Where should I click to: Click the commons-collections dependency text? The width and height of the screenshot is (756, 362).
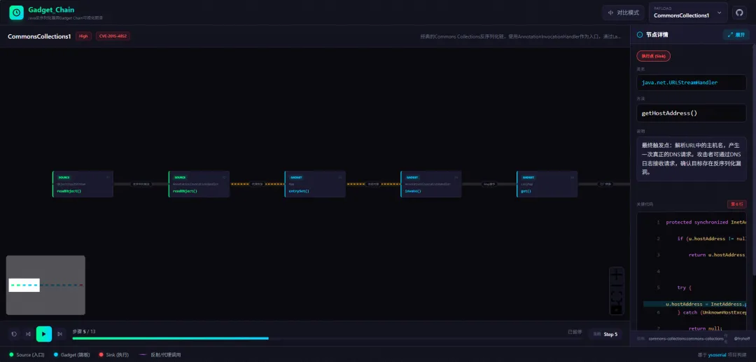tap(685, 339)
